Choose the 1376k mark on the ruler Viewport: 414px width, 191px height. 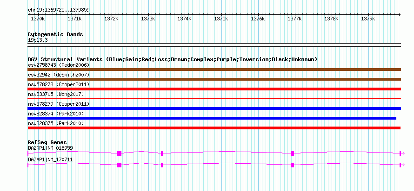[x=258, y=19]
